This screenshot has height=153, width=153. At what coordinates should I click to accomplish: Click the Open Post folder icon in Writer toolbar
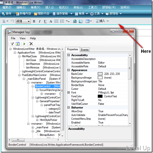36,14
